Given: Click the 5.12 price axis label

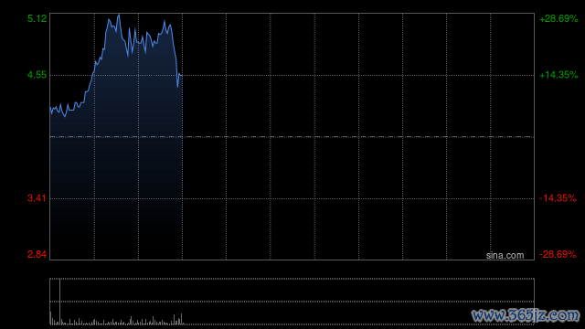Looking at the screenshot, I should [x=37, y=18].
